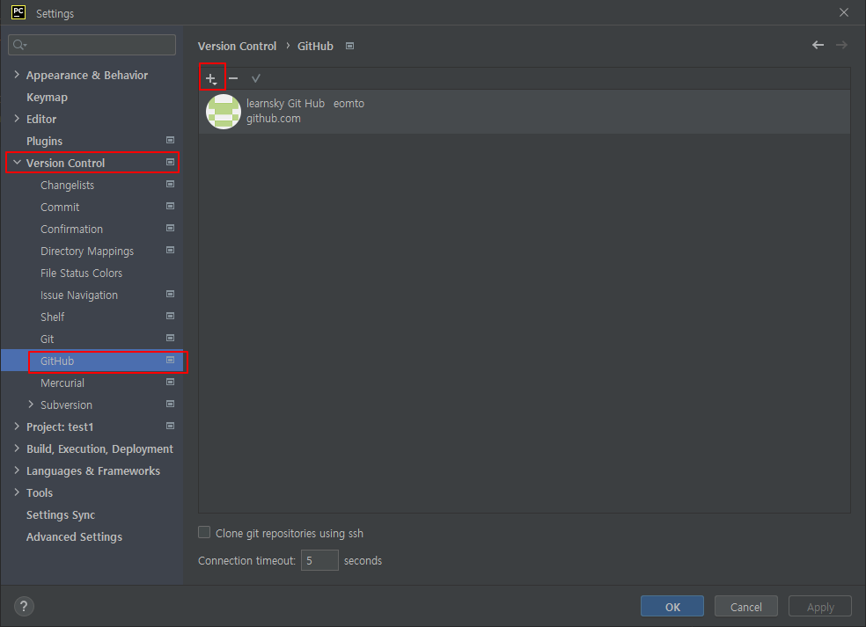Screen dimensions: 866x627
Task: Click the project icon on the Plugins row
Action: click(x=170, y=140)
